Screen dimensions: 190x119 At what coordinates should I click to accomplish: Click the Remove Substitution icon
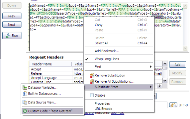pyautogui.click(x=92, y=75)
